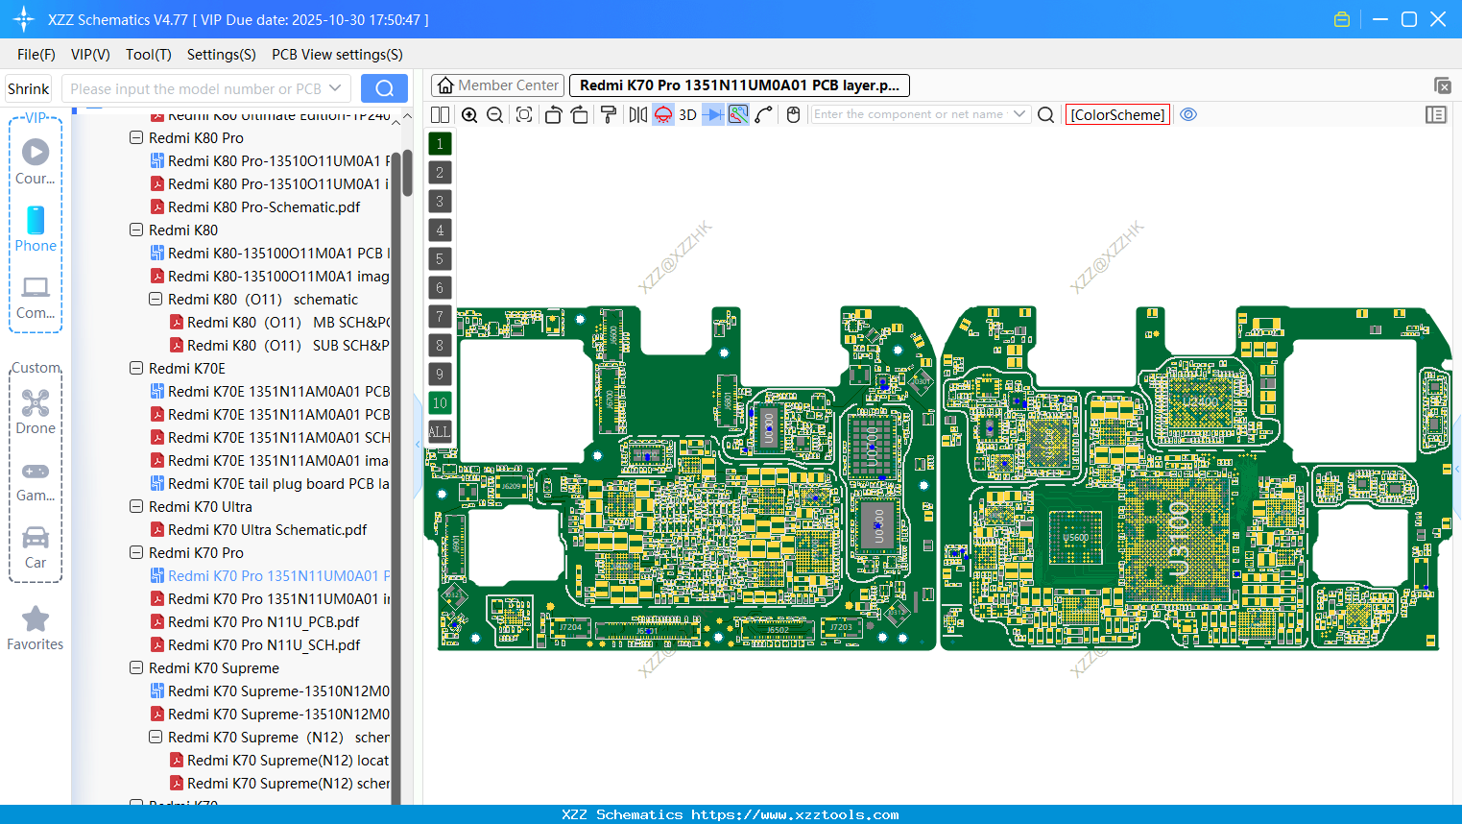Activate the brush paint tool
Image resolution: width=1462 pixels, height=824 pixels.
click(x=609, y=114)
